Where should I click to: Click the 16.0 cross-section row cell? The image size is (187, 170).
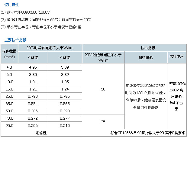pyautogui.click(x=9, y=89)
